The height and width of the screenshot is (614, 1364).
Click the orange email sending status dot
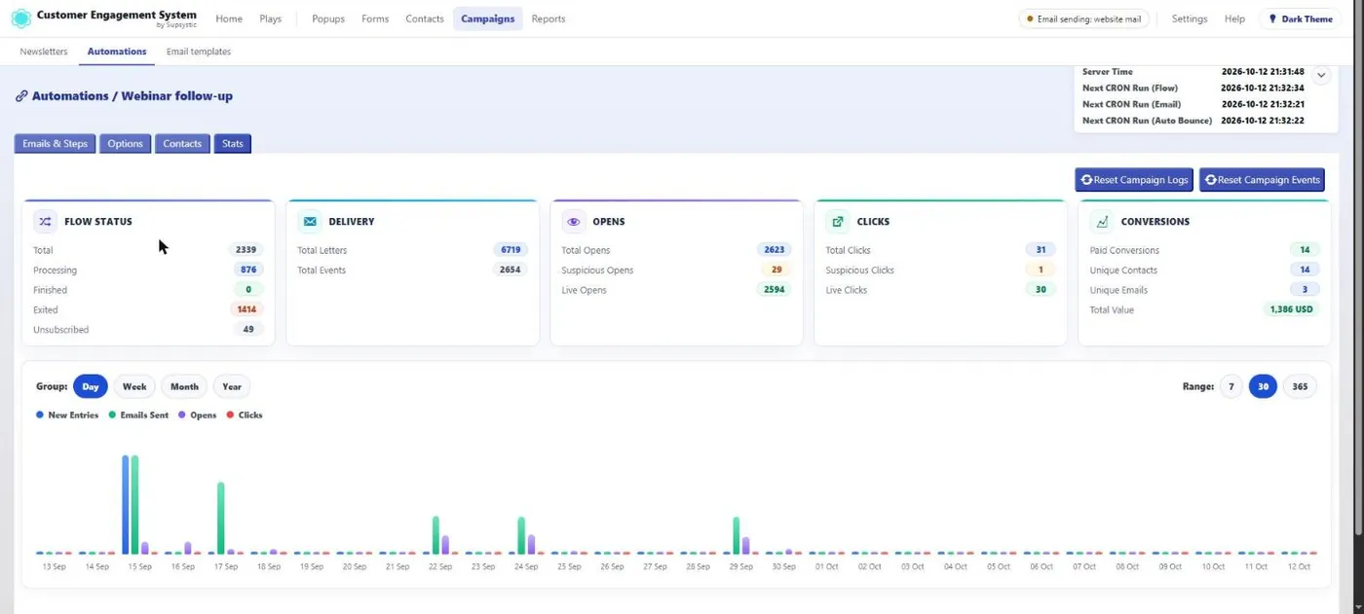click(x=1030, y=18)
